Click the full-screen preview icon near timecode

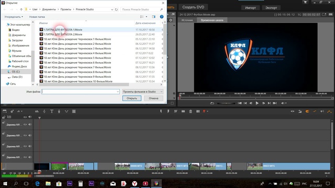tap(324, 15)
